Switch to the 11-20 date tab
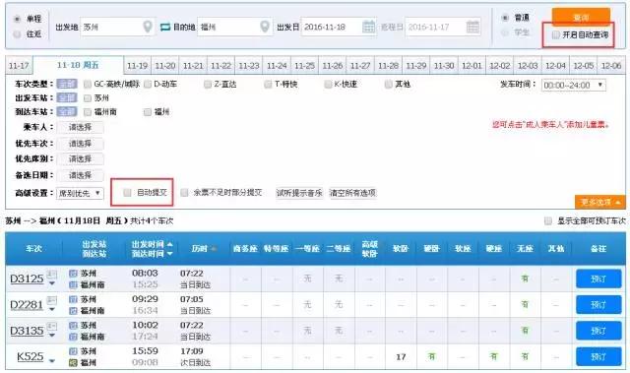This screenshot has width=630, height=373. [165, 65]
